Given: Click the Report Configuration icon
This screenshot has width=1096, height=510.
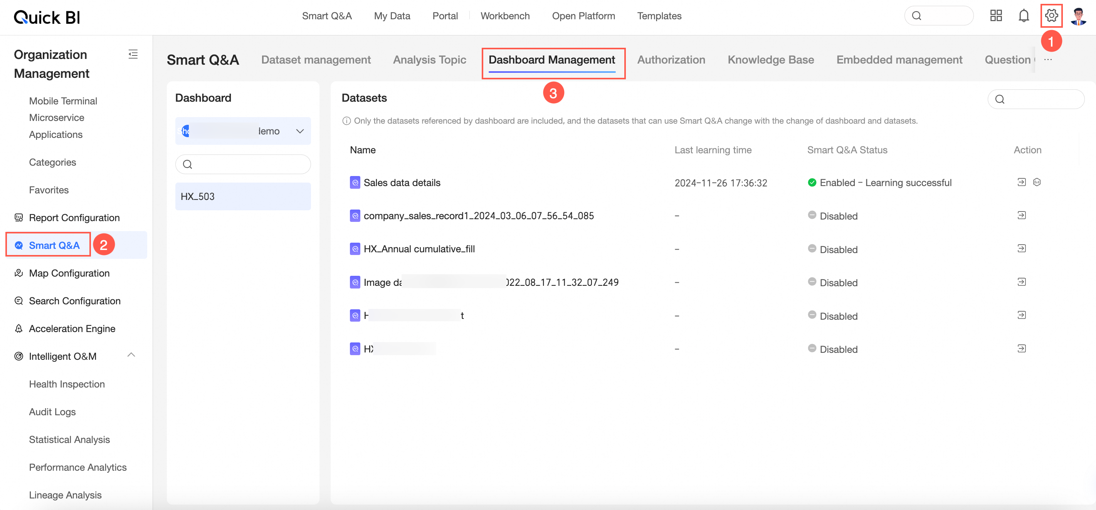Looking at the screenshot, I should coord(19,217).
